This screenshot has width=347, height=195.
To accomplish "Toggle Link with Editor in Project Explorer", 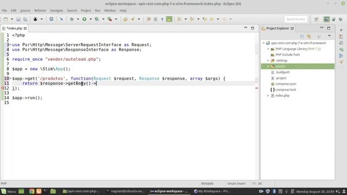I will 309,36.
